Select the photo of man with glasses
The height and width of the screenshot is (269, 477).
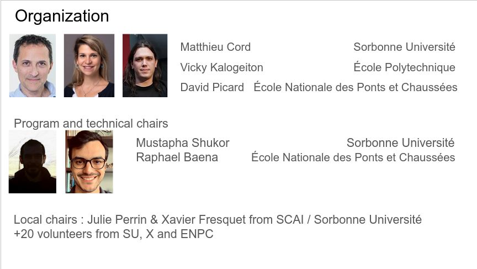coord(89,162)
